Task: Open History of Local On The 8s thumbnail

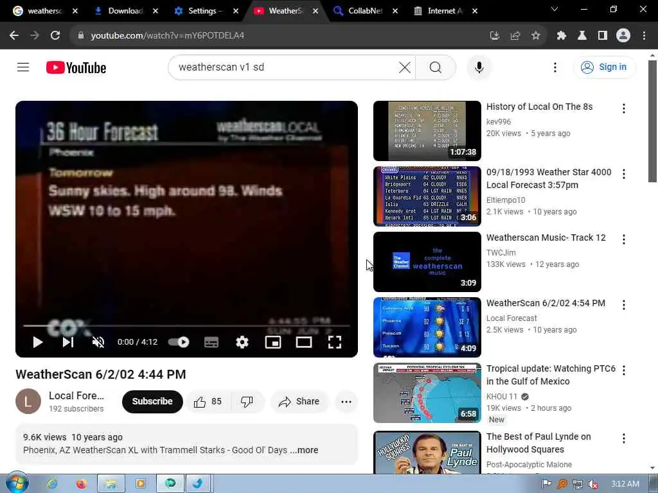Action: click(x=427, y=131)
